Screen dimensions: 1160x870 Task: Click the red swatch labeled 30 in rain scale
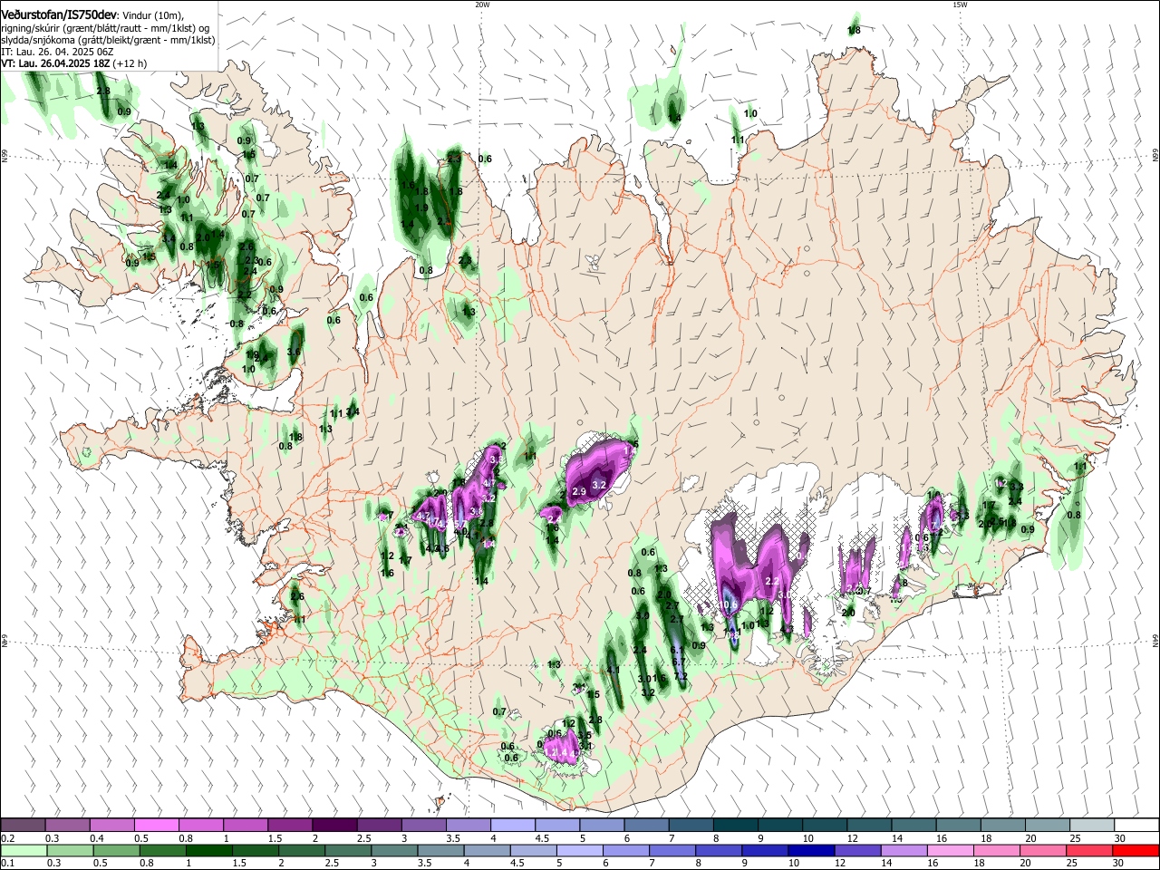[1136, 850]
